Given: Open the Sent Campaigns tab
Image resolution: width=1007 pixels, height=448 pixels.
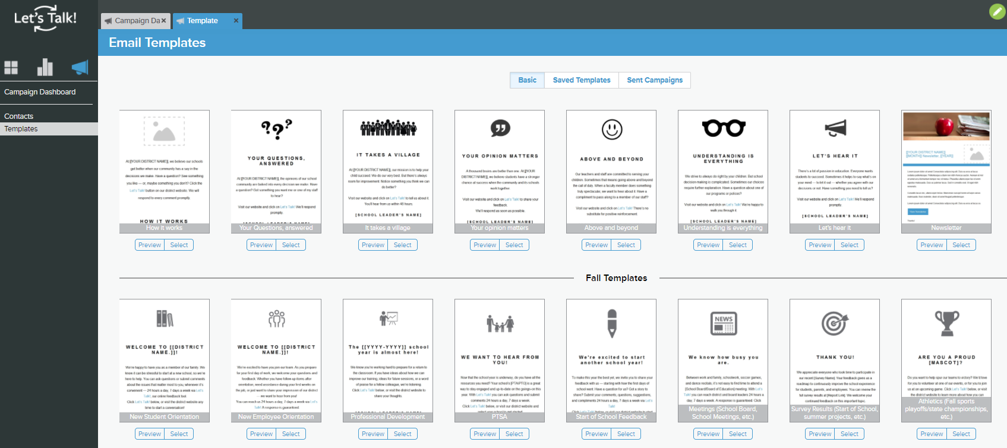Looking at the screenshot, I should 655,80.
